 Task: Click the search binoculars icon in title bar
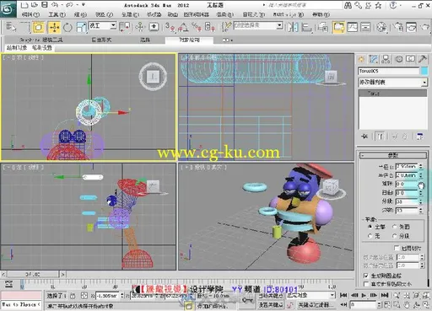[x=348, y=5]
